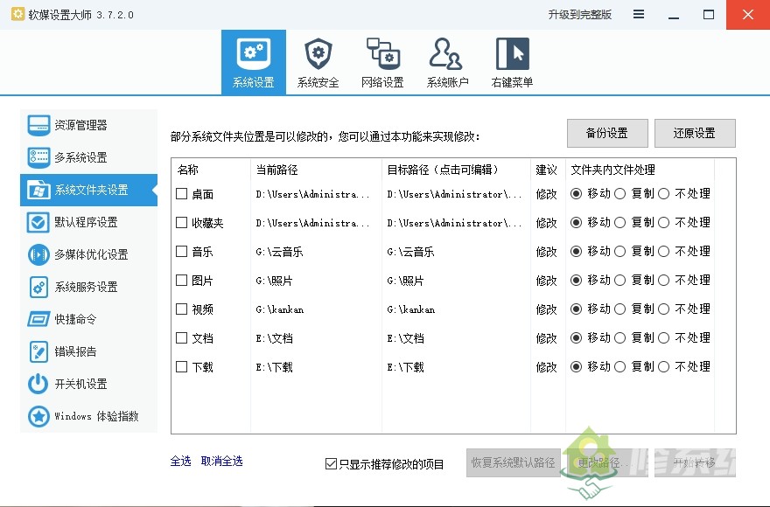Switch to 多系统设置 sidebar item
Image resolution: width=770 pixels, height=507 pixels.
88,157
